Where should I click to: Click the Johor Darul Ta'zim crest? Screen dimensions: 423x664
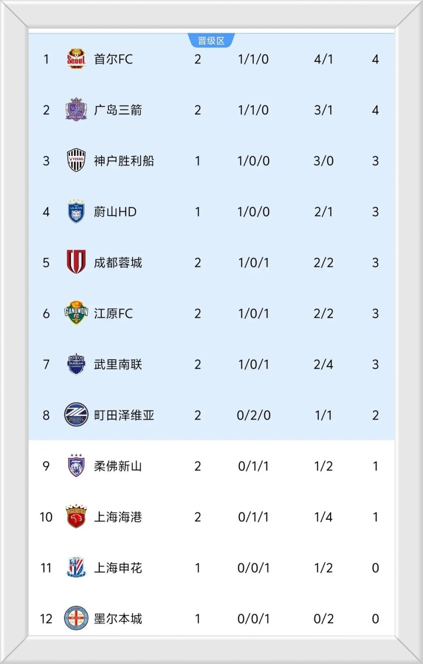pyautogui.click(x=76, y=466)
